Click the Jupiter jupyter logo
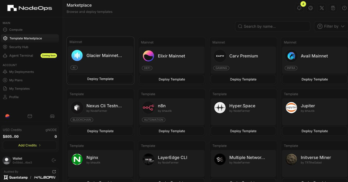348x182 pixels. [291, 108]
